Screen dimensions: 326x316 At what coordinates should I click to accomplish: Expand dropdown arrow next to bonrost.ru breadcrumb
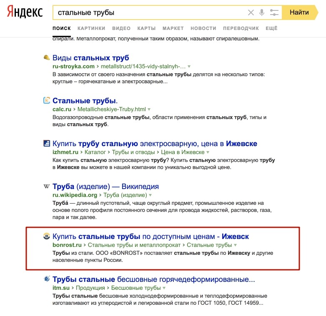click(235, 245)
